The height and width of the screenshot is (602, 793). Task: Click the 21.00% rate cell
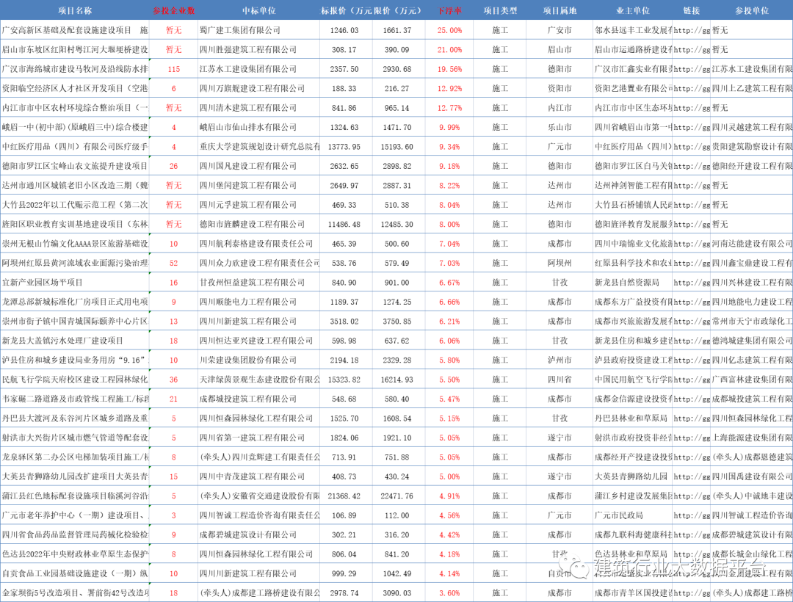tap(449, 49)
